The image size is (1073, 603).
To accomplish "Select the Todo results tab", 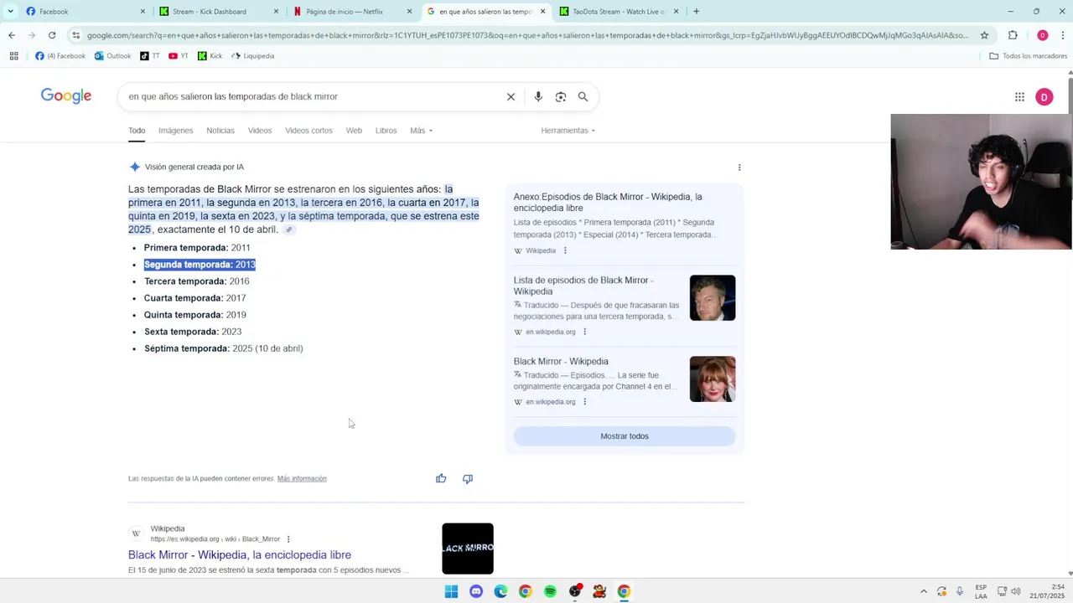I will click(x=137, y=131).
